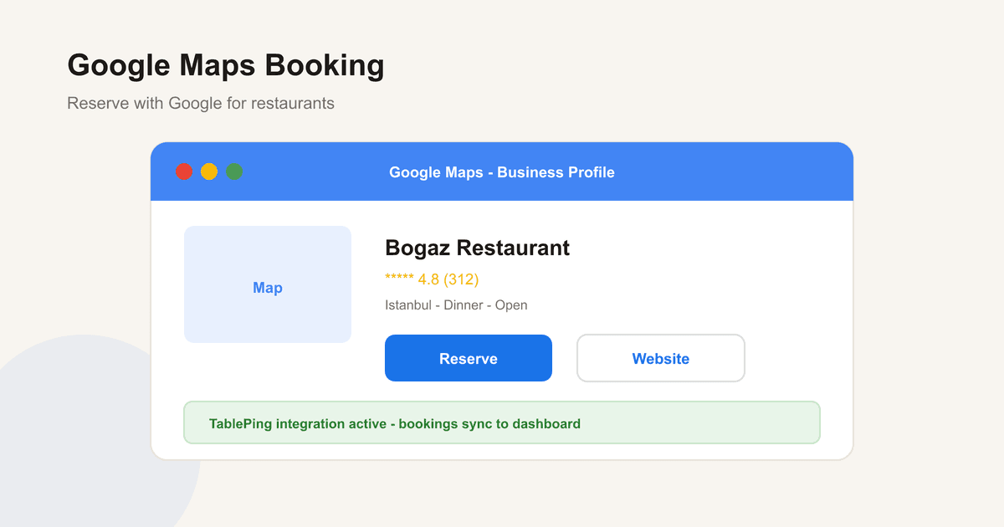This screenshot has width=1004, height=527.
Task: Select the Map thumbnail placeholder
Action: [268, 284]
